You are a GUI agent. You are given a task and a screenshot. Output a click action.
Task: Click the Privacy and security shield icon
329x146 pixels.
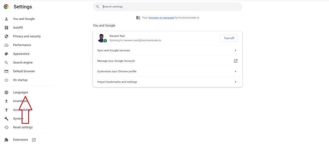coord(6,36)
